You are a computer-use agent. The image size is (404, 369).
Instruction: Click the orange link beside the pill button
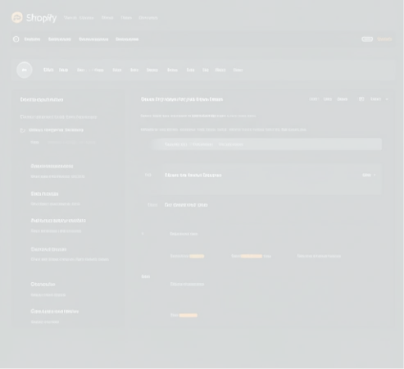[384, 39]
